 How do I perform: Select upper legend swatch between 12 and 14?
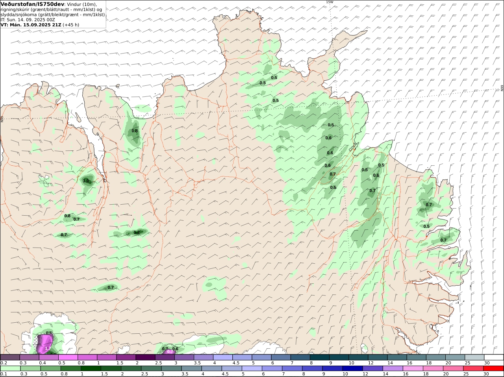(x=378, y=357)
